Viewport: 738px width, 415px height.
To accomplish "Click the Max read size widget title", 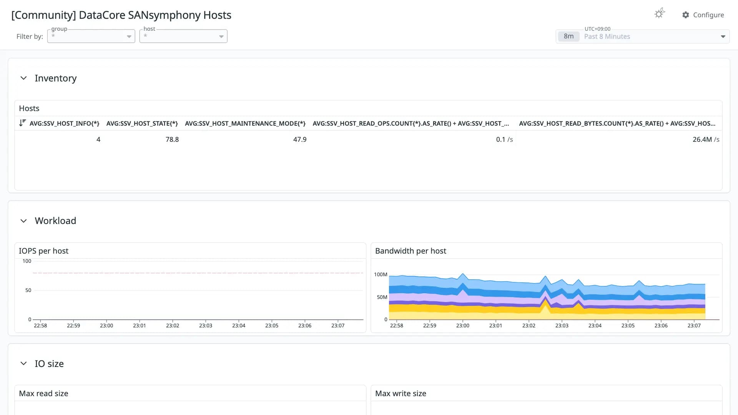I will (x=43, y=393).
